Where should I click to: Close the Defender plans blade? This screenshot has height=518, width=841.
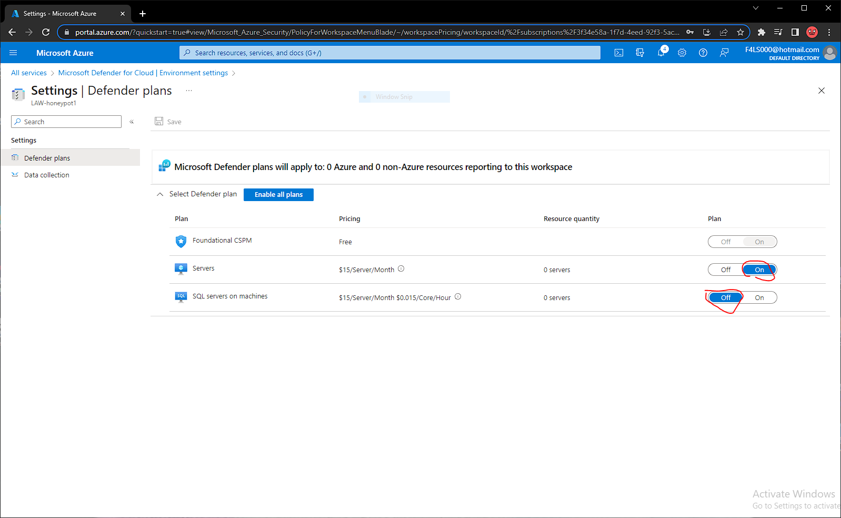click(x=822, y=91)
